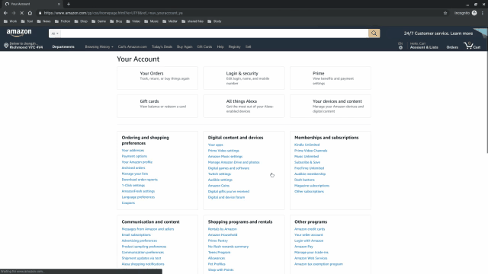The image size is (488, 274).
Task: Open the News bookmark folder
Action: pyautogui.click(x=43, y=21)
